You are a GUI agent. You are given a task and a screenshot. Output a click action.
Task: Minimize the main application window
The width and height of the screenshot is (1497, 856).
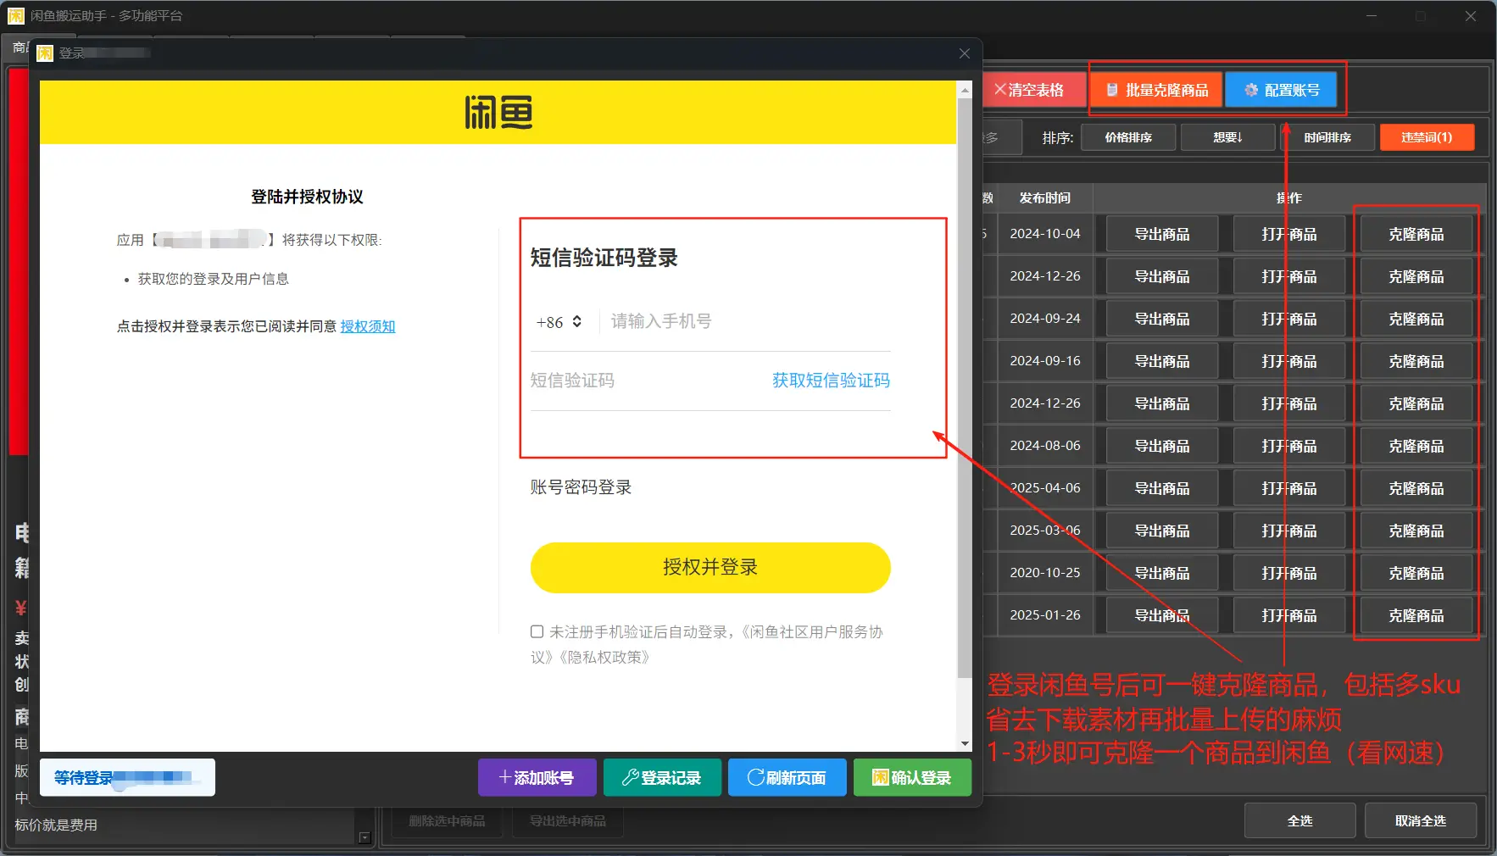(x=1372, y=15)
